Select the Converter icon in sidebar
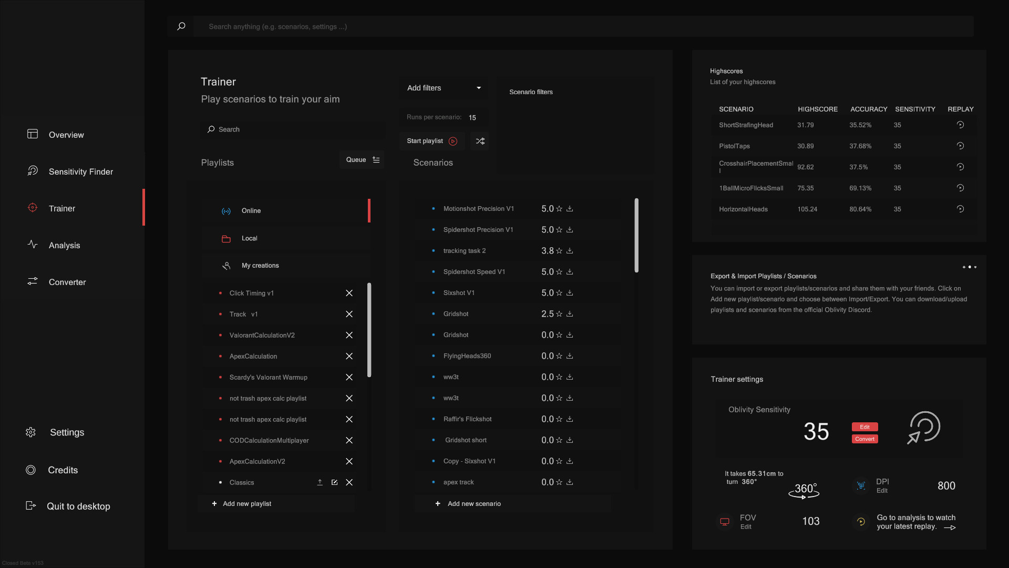 click(x=32, y=281)
